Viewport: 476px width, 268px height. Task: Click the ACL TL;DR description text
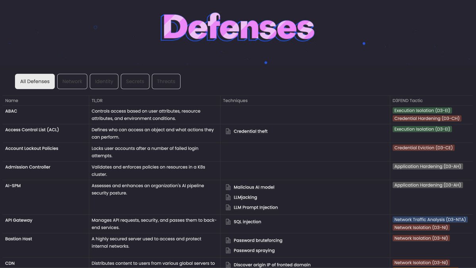[x=153, y=134]
